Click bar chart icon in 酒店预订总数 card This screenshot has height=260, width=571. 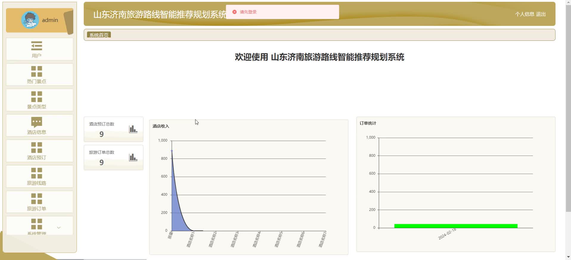(x=133, y=129)
